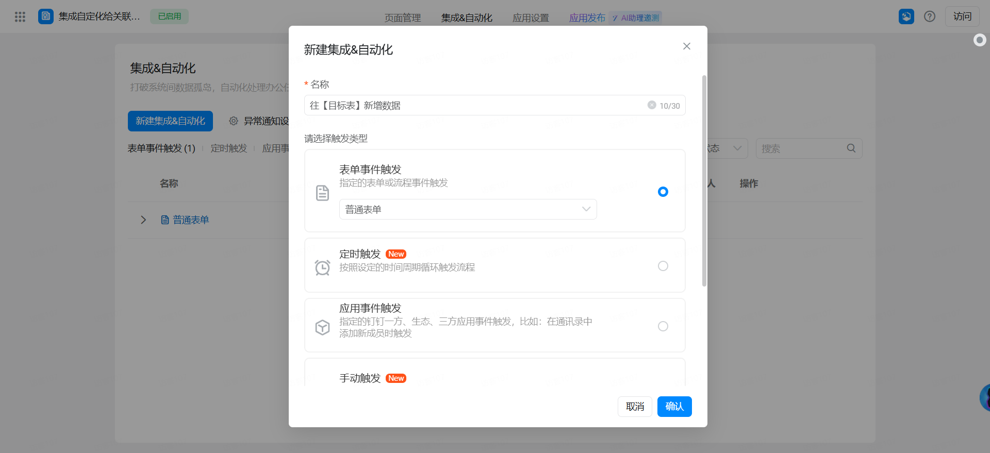Click the 操作 column header
Viewport: 990px width, 453px height.
749,183
